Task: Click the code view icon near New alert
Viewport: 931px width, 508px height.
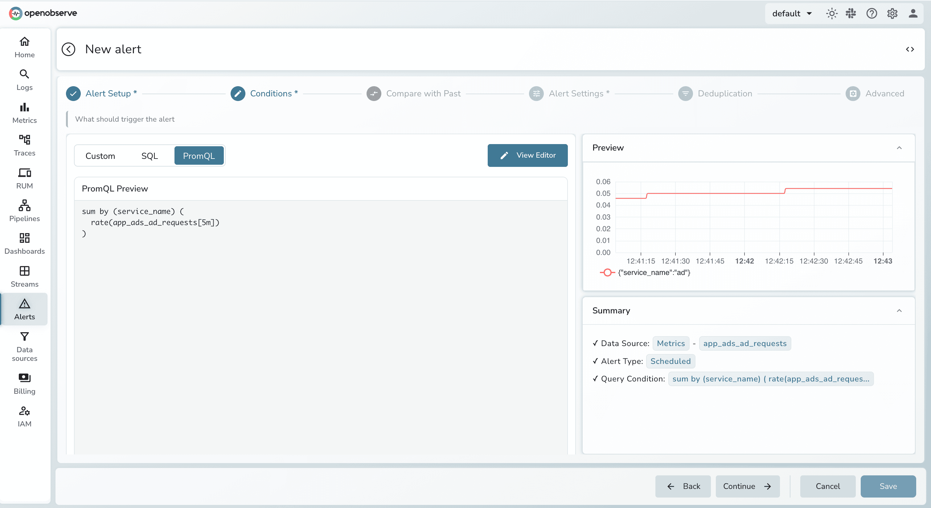Action: pyautogui.click(x=910, y=49)
